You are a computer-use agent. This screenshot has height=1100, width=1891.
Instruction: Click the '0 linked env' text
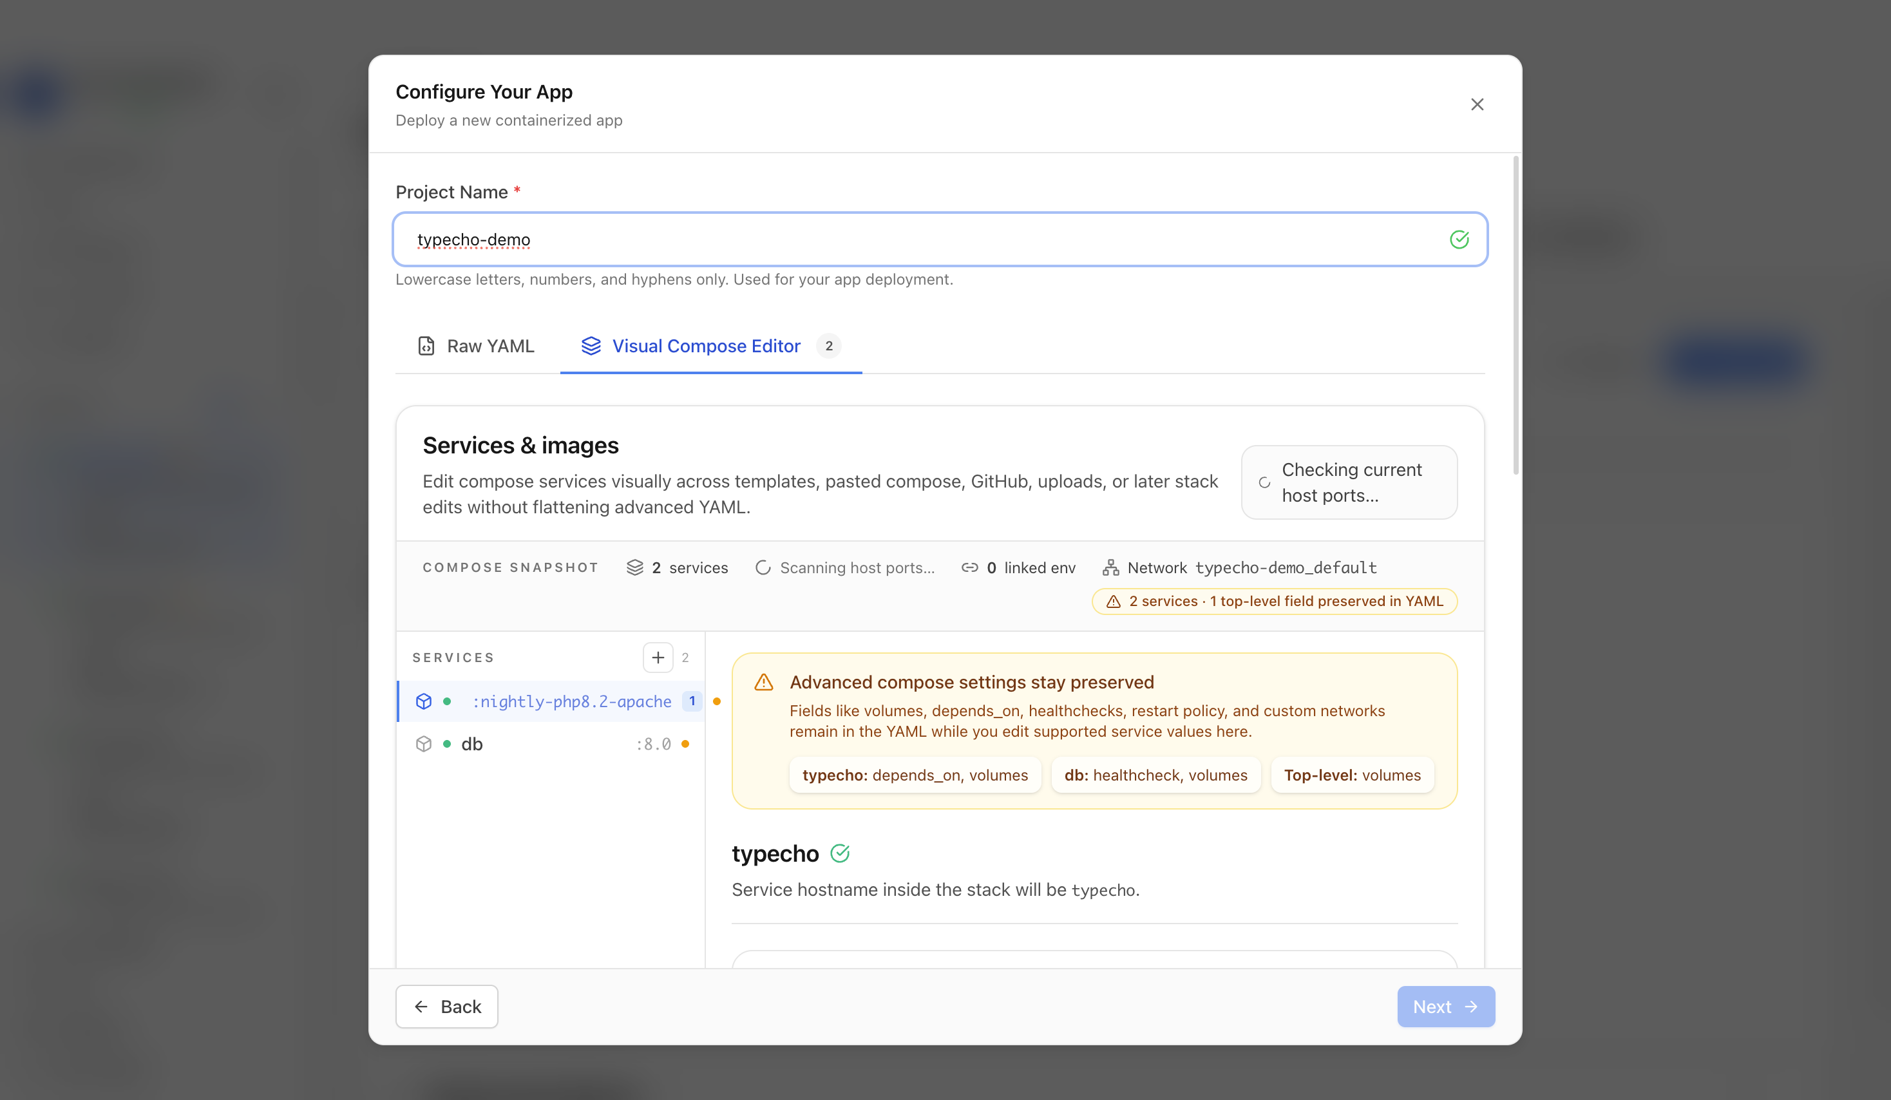pyautogui.click(x=1031, y=567)
